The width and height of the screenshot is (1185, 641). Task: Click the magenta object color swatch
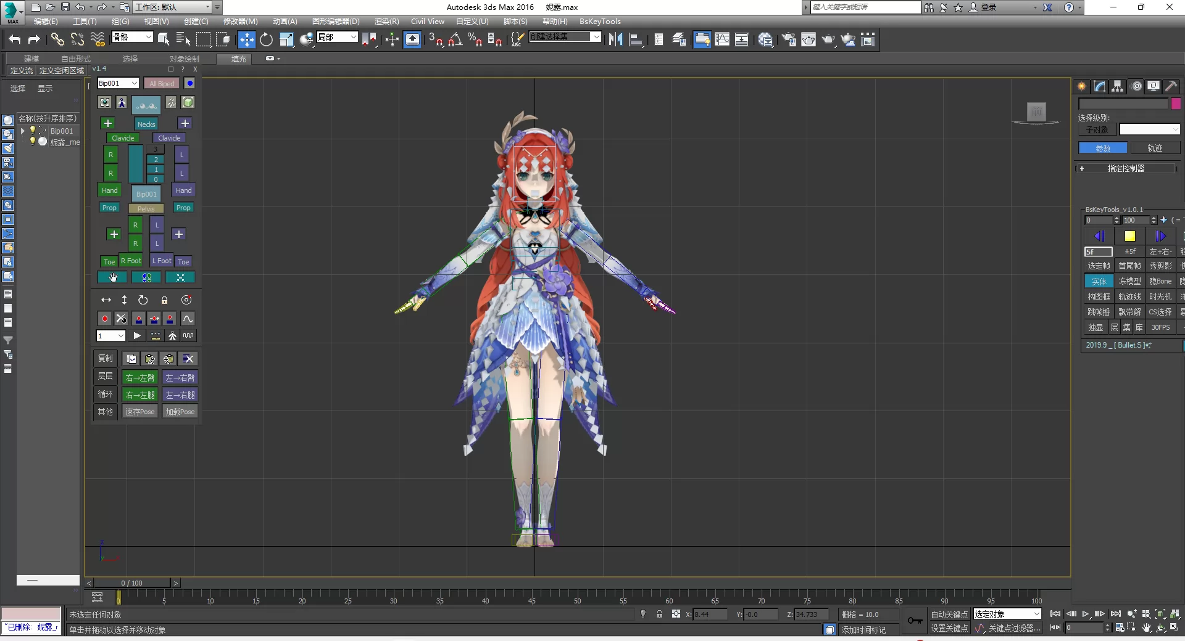pos(1176,104)
